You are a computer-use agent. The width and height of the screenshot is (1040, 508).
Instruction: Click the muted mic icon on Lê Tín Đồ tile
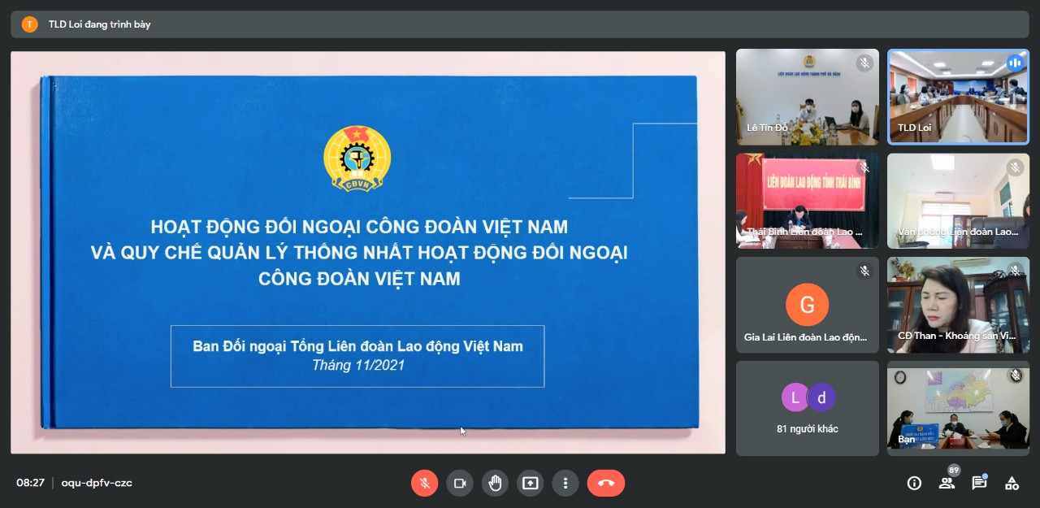(864, 63)
